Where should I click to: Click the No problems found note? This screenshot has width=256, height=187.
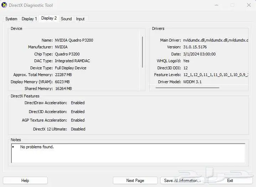pyautogui.click(x=37, y=147)
